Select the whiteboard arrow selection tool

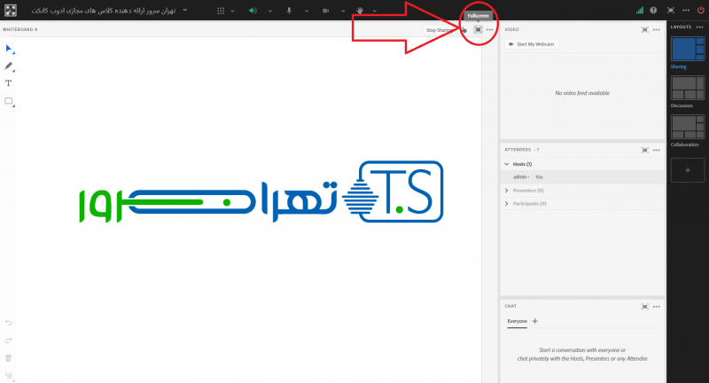click(x=9, y=48)
